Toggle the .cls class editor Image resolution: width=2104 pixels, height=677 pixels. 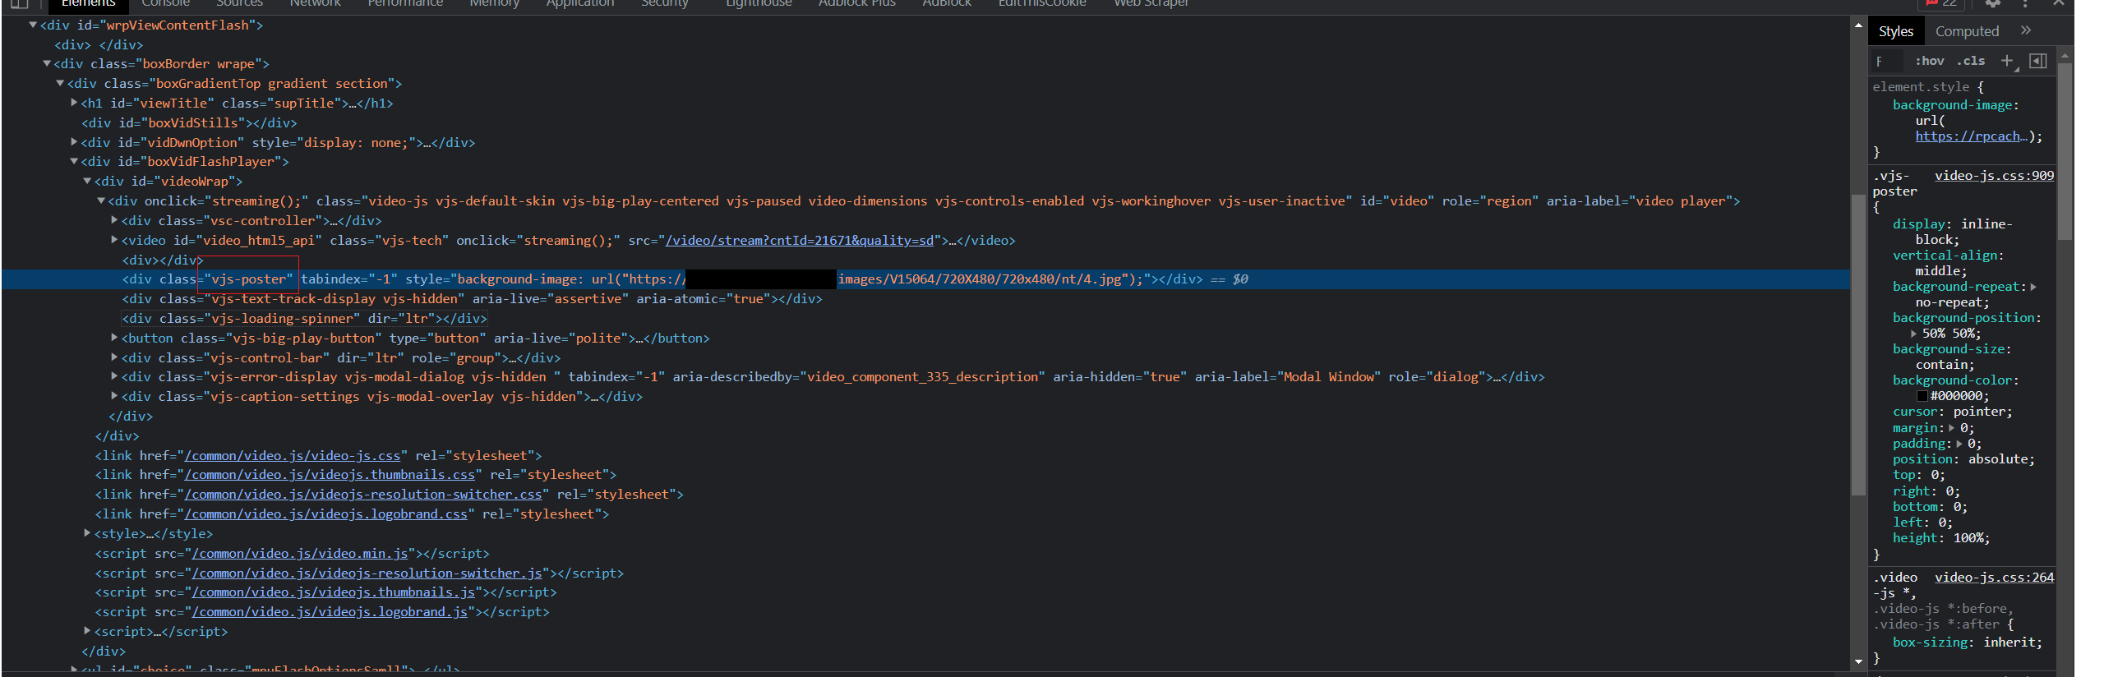point(1971,61)
